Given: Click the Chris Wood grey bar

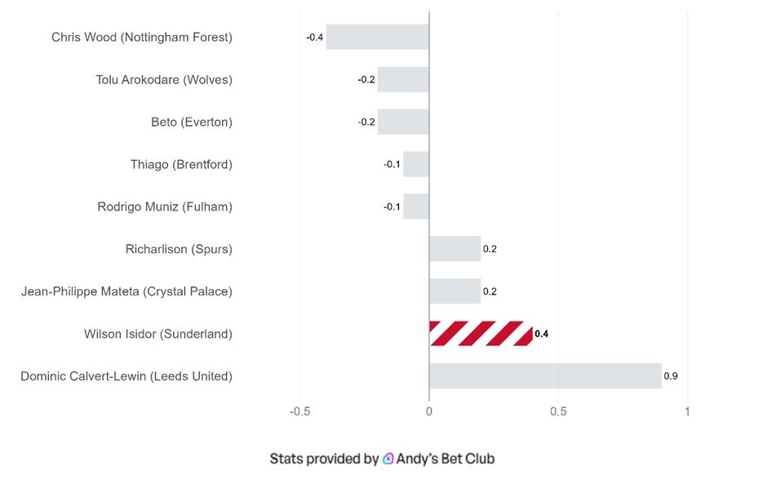Looking at the screenshot, I should pos(378,38).
